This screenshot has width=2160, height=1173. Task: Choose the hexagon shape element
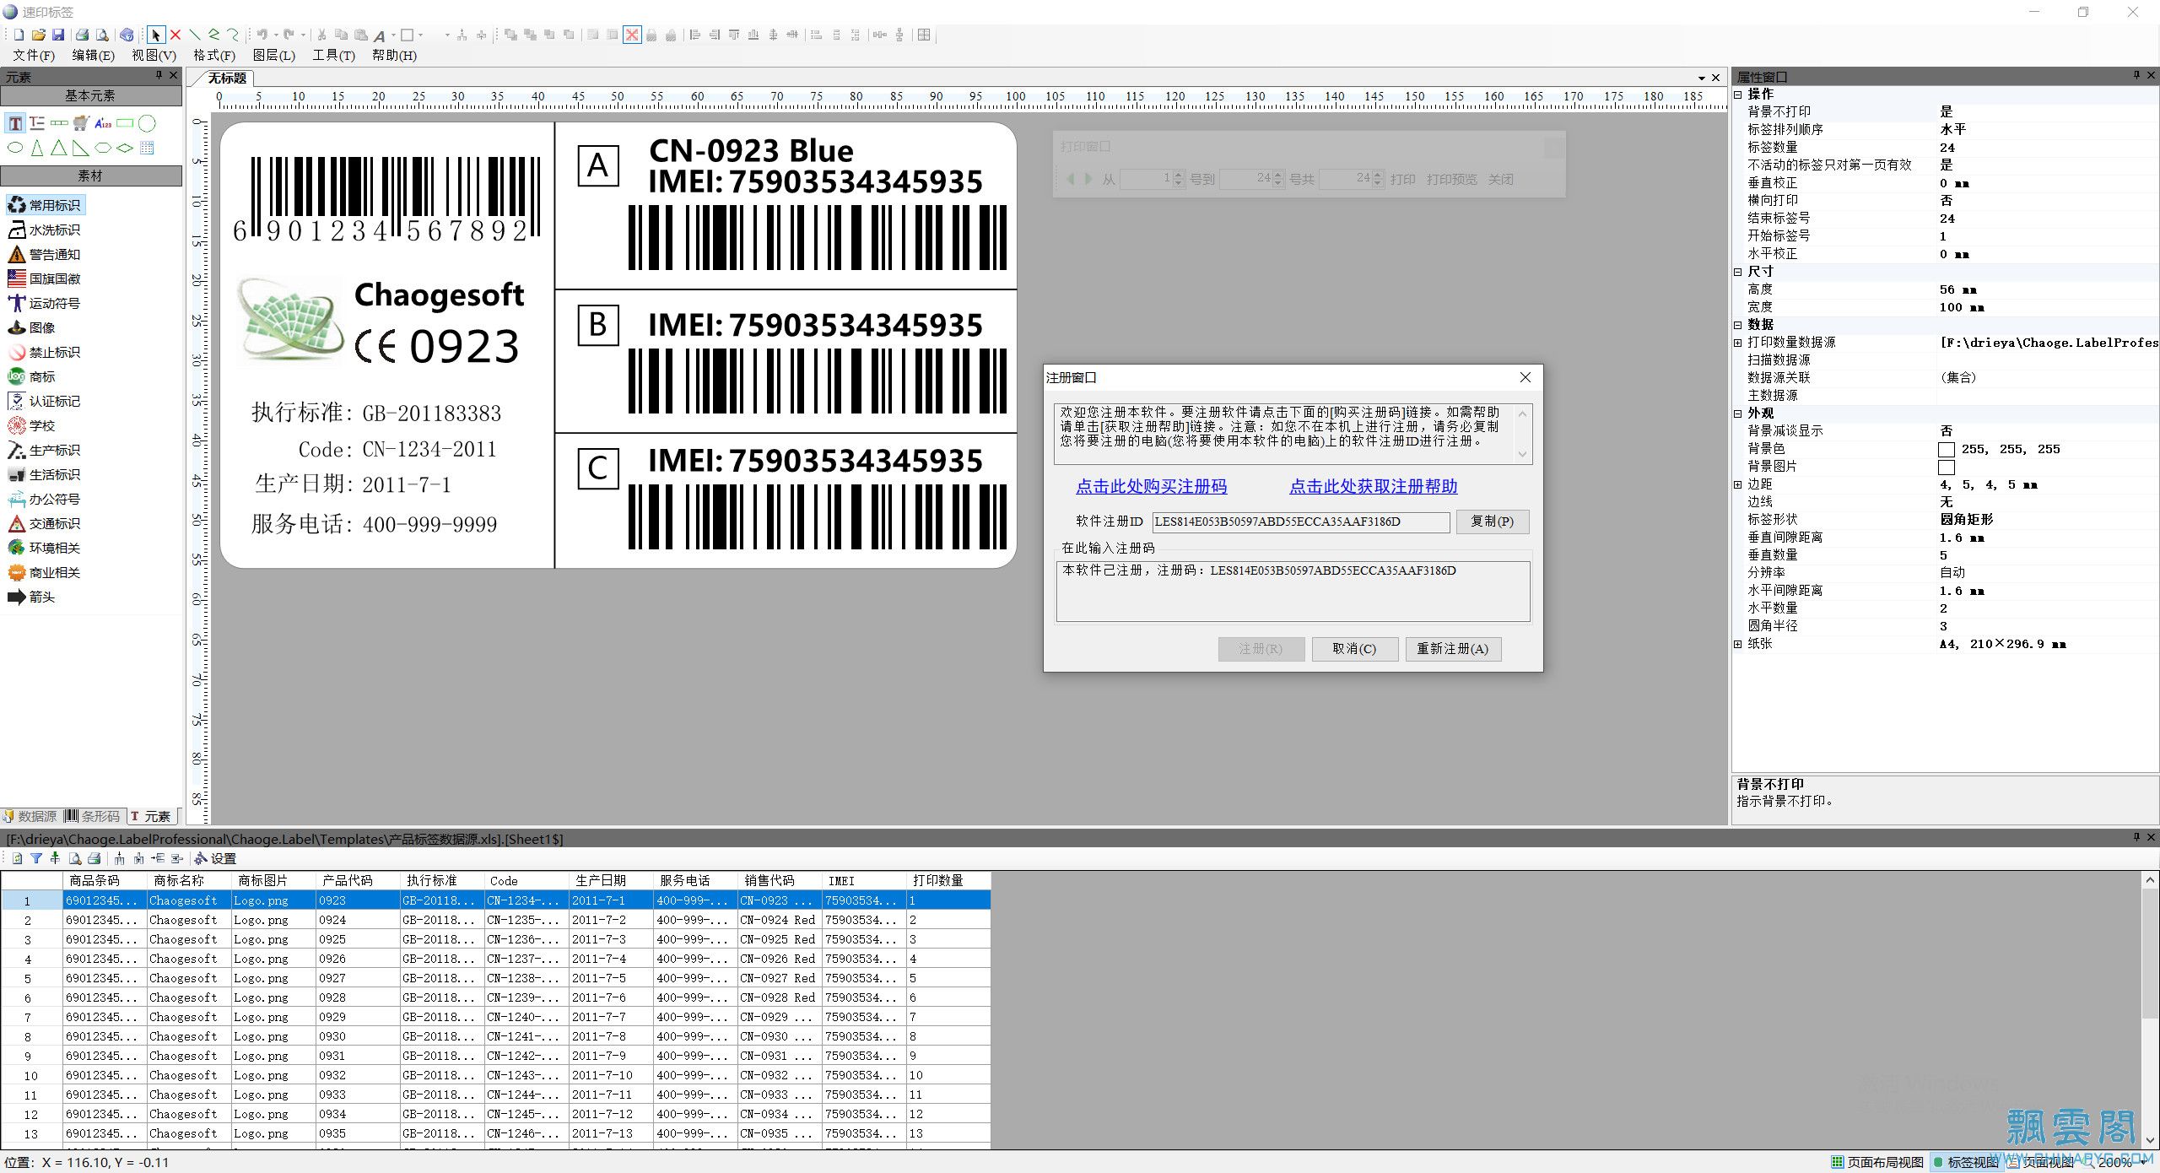(103, 148)
